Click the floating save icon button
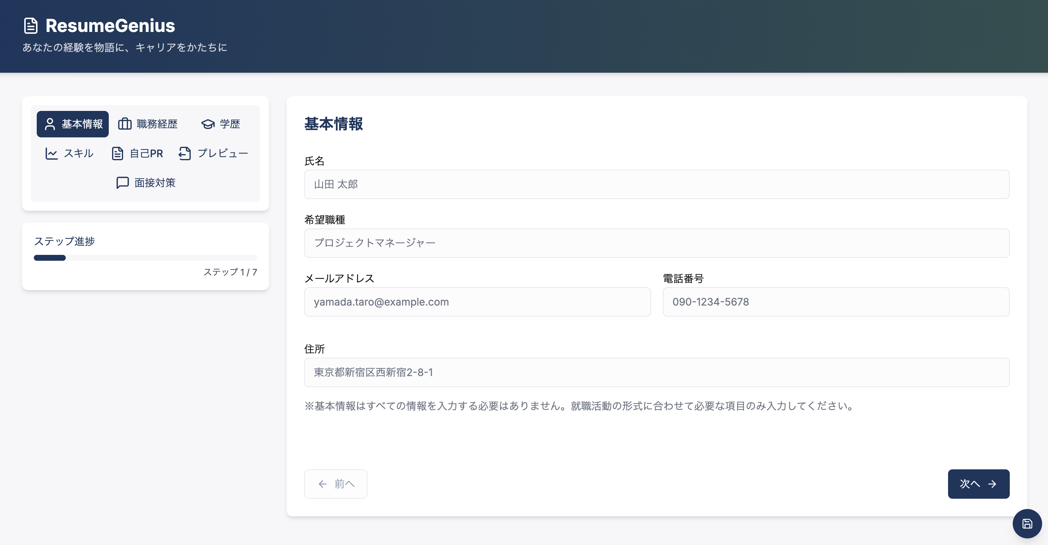The width and height of the screenshot is (1048, 545). tap(1027, 523)
